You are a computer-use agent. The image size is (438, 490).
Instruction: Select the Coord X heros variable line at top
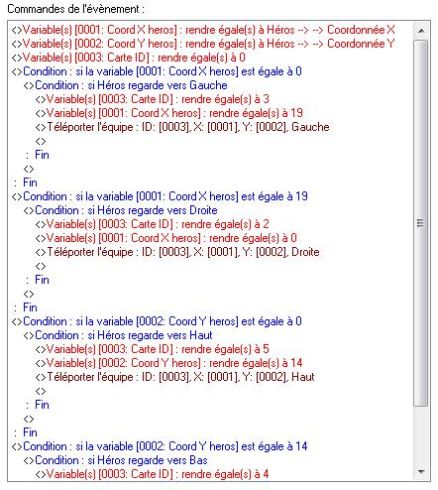tap(203, 30)
